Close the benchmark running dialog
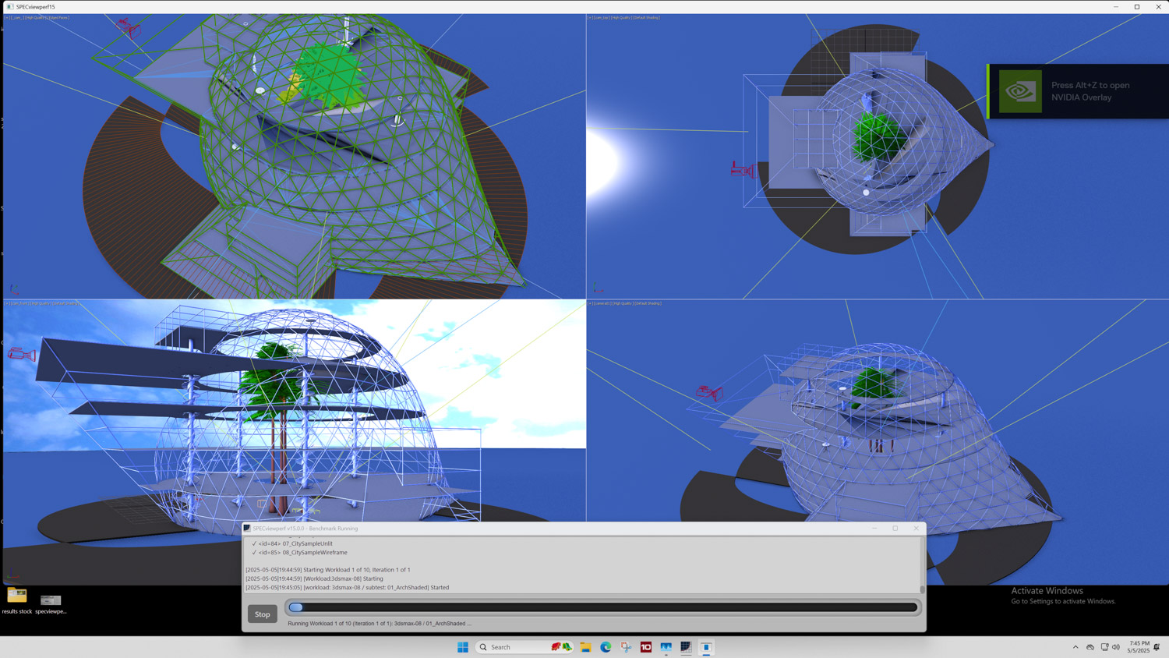 (x=916, y=528)
